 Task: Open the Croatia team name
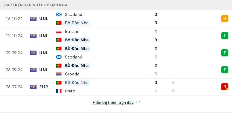[72, 74]
